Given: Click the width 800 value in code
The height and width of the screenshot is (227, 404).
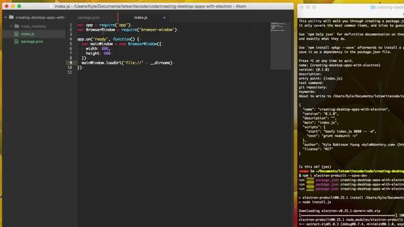Looking at the screenshot, I should tap(105, 49).
